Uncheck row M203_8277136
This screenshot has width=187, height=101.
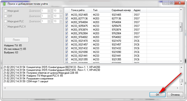[67, 18]
